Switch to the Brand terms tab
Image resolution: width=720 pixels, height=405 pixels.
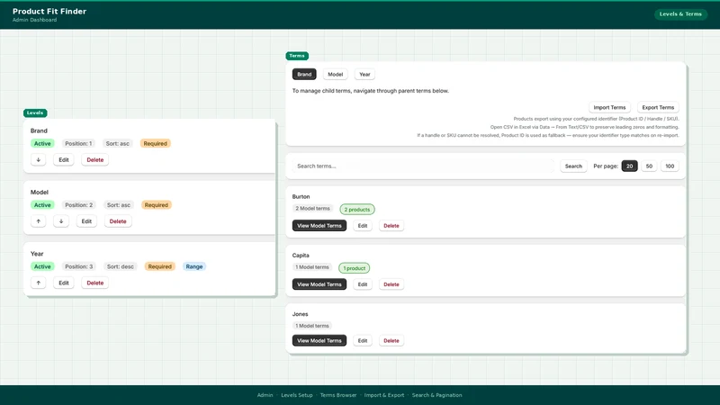click(304, 75)
